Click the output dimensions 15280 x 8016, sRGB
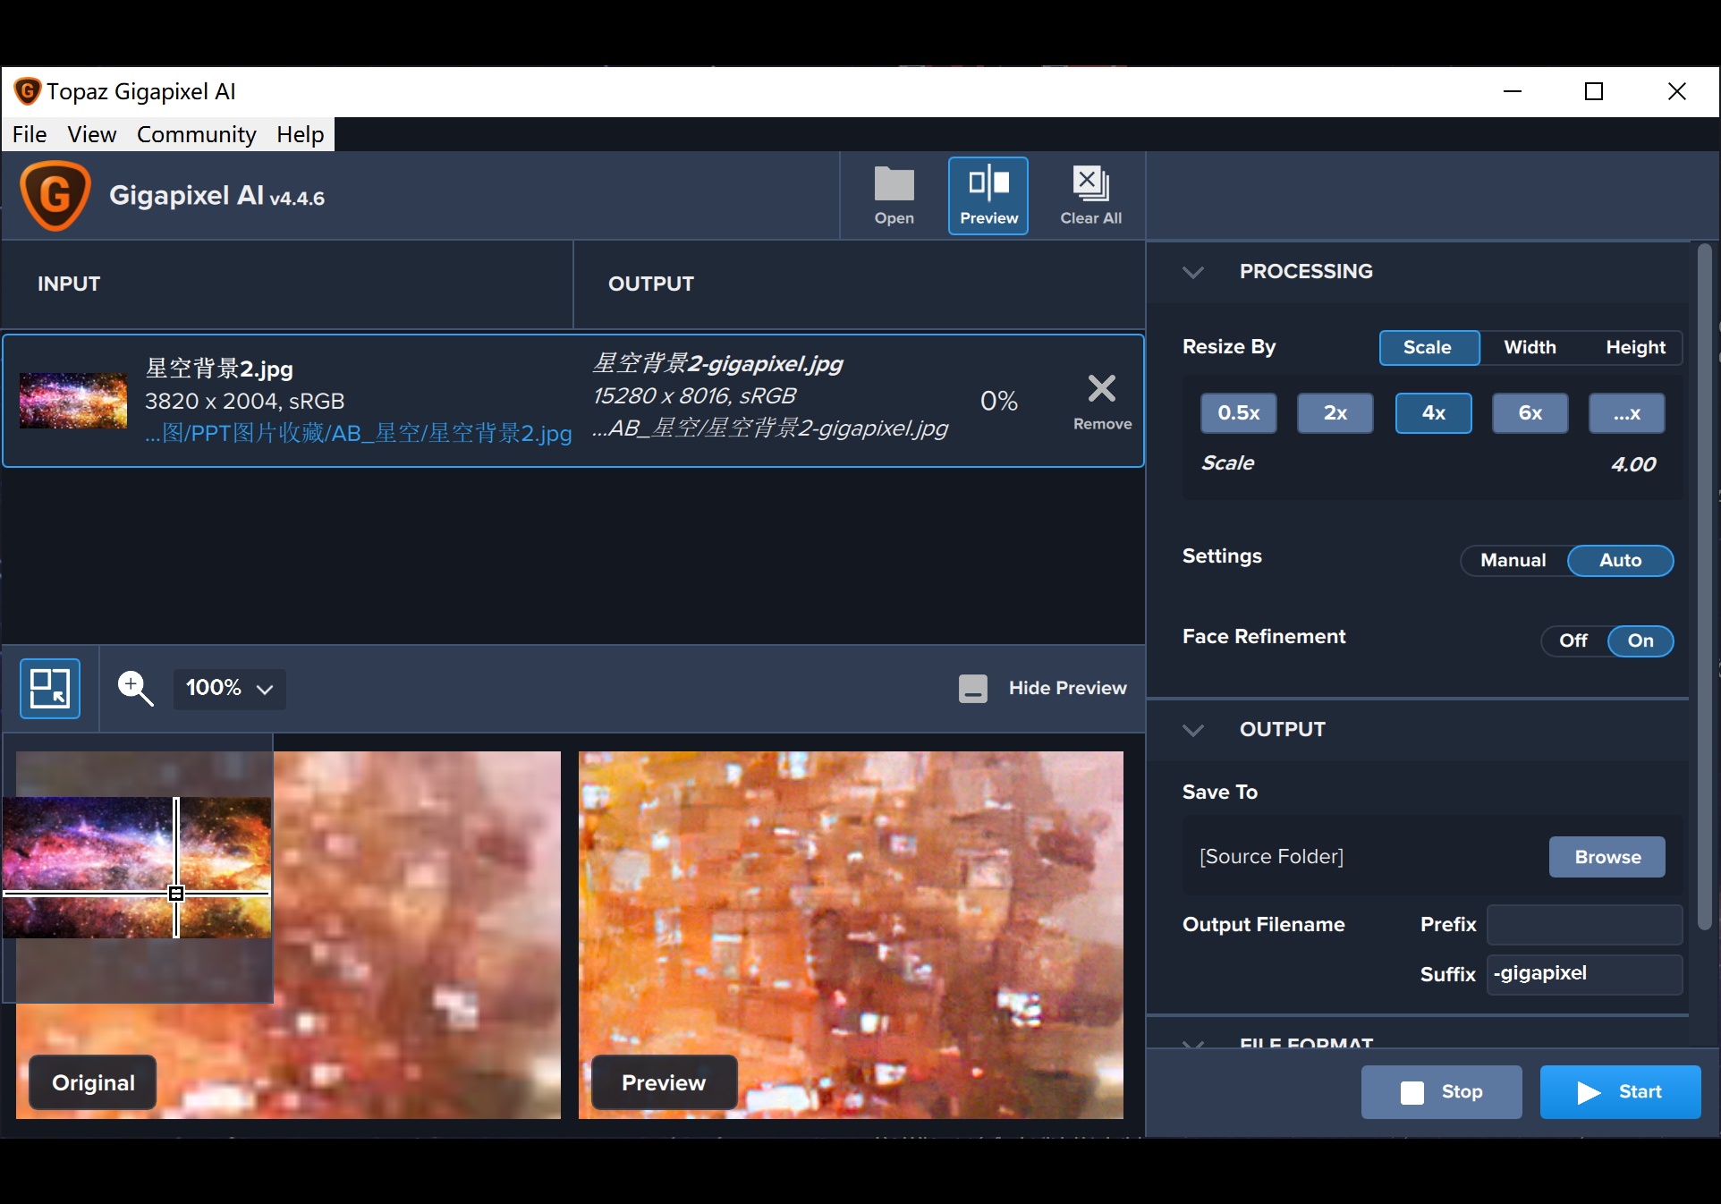This screenshot has width=1721, height=1204. click(694, 396)
